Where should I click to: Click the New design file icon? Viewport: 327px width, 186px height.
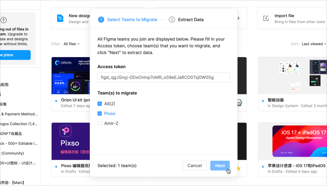pos(60,18)
